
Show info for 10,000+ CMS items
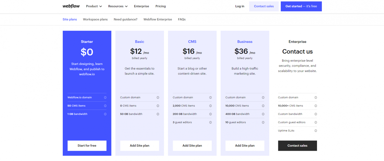[316, 106]
